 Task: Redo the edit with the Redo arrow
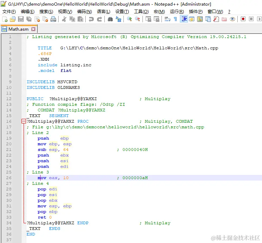pyautogui.click(x=99, y=19)
